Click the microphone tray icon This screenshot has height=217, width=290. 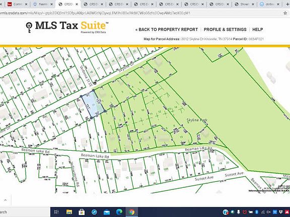click(239, 212)
